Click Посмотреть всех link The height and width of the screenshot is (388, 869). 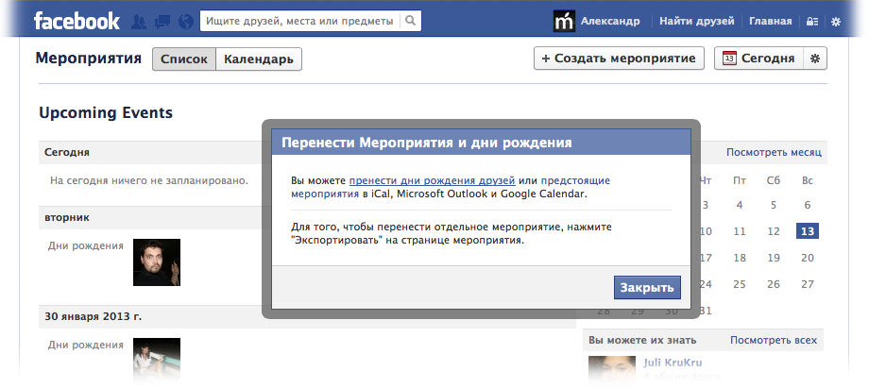(773, 340)
